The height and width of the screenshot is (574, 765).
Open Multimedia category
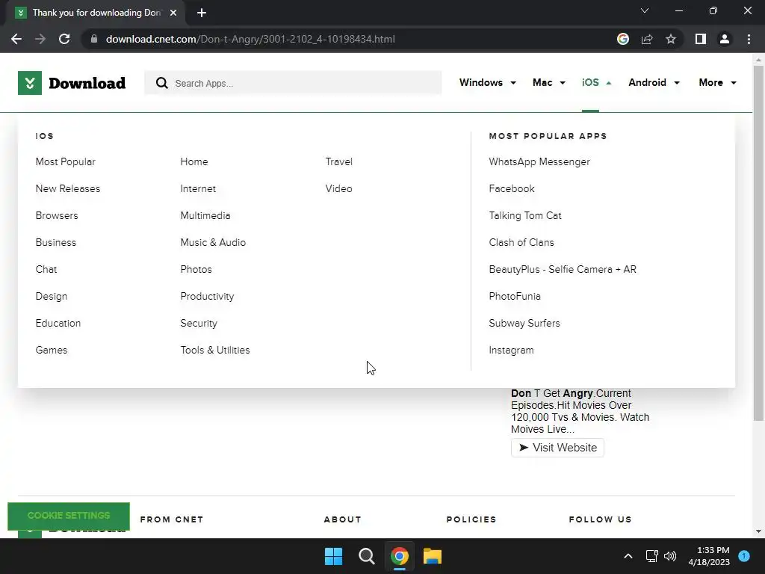point(205,215)
